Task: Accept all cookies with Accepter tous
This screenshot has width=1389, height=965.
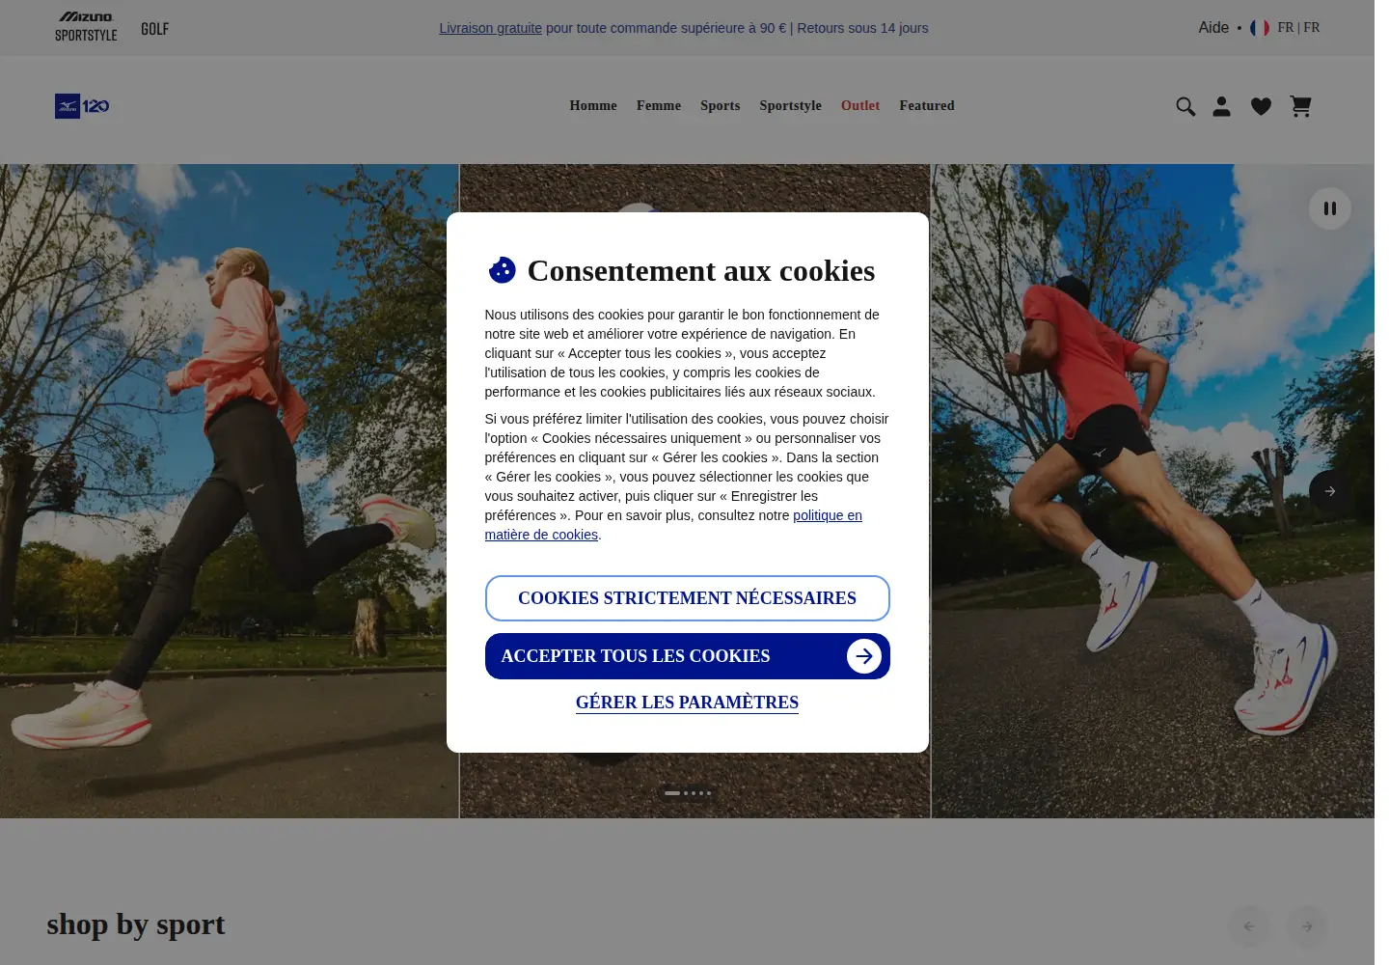Action: point(687,656)
